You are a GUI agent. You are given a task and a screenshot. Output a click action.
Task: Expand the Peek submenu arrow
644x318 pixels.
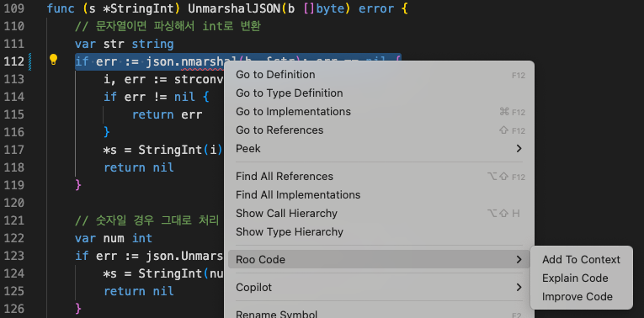click(x=519, y=149)
